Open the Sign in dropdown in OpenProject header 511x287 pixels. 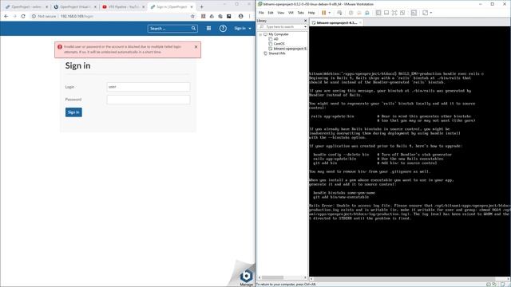pyautogui.click(x=243, y=29)
